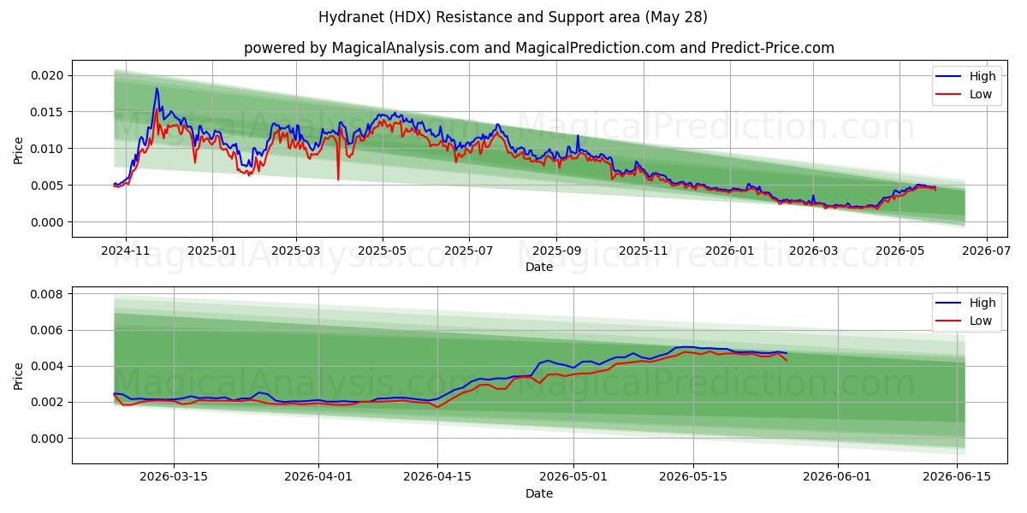Click the end of the High line in bottom chart
This screenshot has height=513, width=1027.
click(787, 353)
